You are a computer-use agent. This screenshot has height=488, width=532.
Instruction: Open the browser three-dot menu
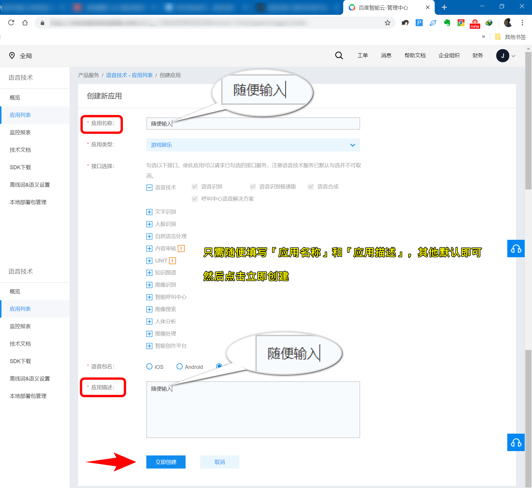522,23
